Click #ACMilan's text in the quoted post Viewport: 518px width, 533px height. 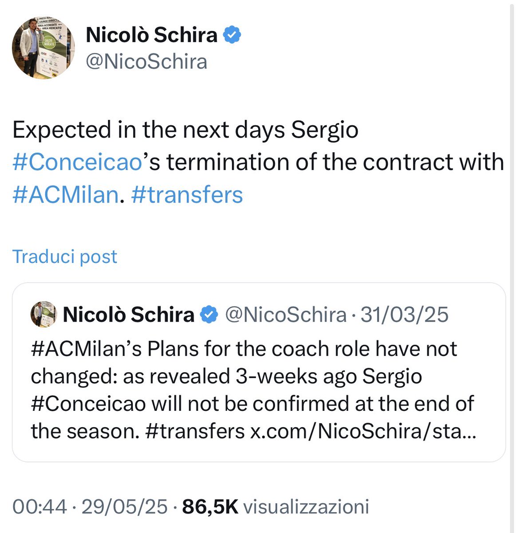[87, 350]
